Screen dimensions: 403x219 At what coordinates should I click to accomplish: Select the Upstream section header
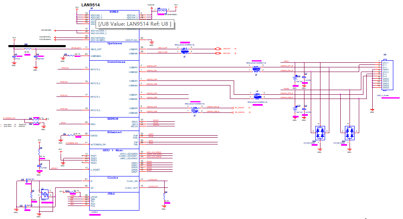pos(115,43)
